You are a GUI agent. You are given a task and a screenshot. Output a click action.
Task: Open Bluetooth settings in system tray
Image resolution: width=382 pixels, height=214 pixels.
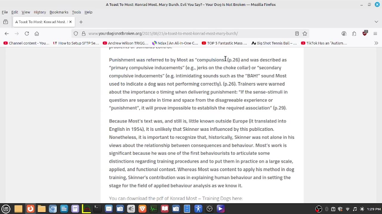pos(326,209)
